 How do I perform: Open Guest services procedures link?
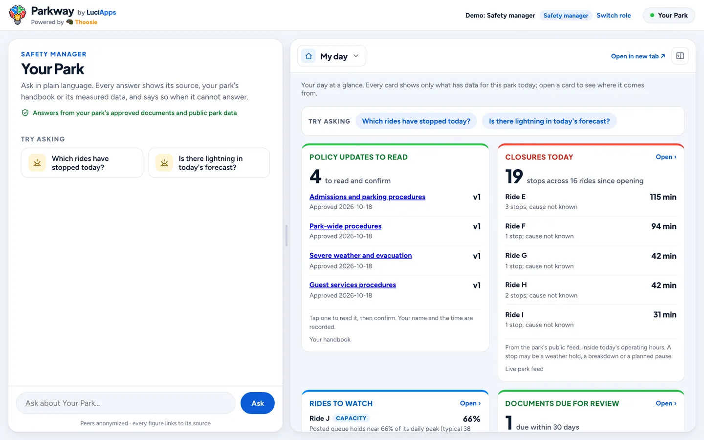tap(352, 285)
